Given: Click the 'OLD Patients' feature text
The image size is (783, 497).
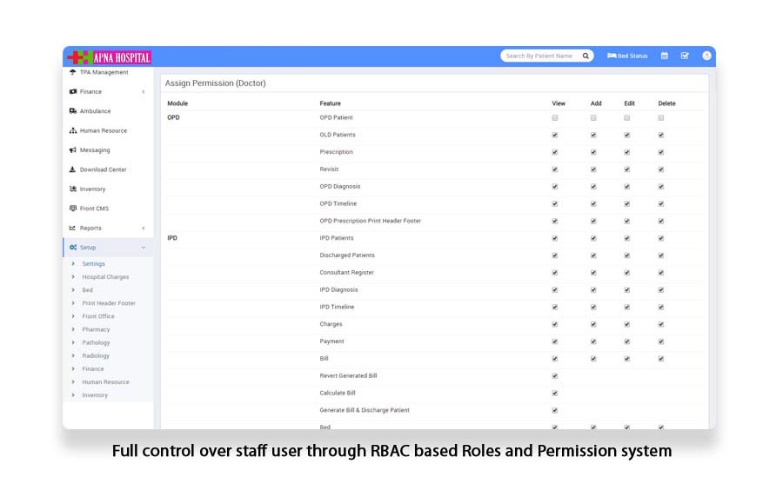Looking at the screenshot, I should click(338, 135).
